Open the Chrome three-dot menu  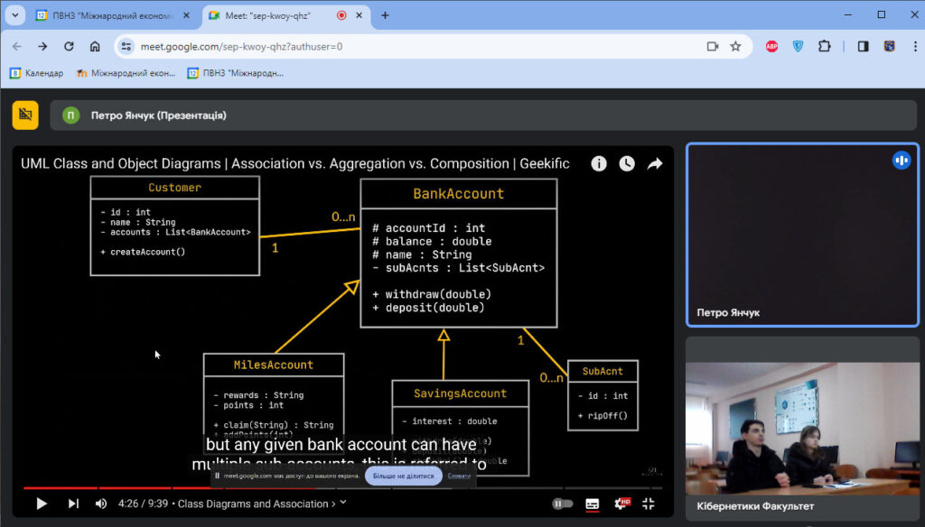coord(911,46)
